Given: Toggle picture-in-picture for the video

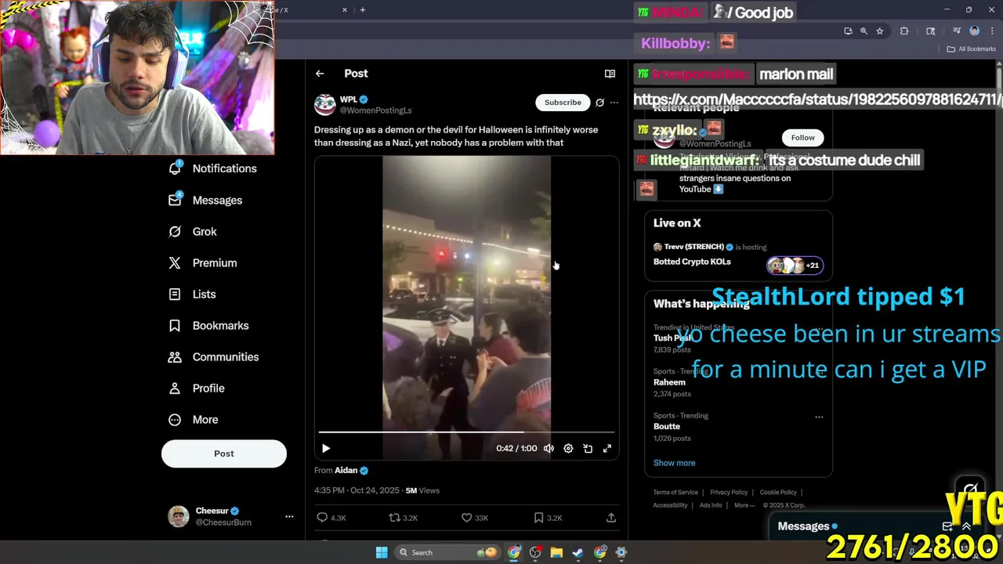Looking at the screenshot, I should pos(588,449).
